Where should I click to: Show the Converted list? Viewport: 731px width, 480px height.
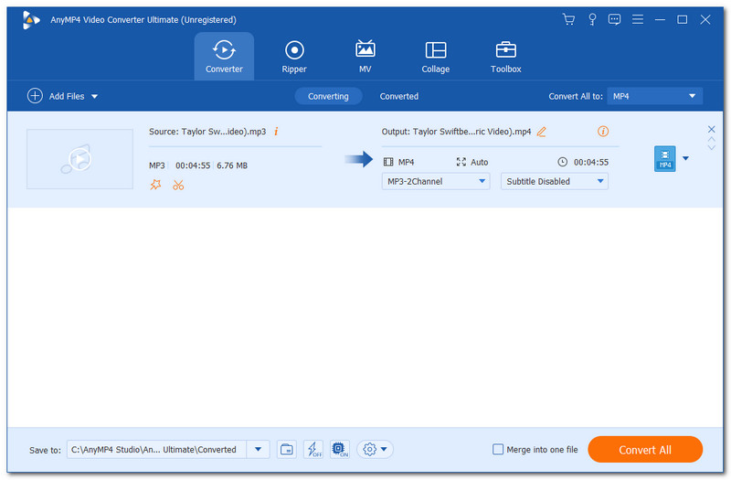399,96
